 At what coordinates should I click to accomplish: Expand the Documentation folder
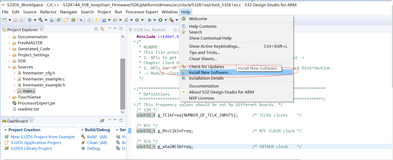click(9, 37)
